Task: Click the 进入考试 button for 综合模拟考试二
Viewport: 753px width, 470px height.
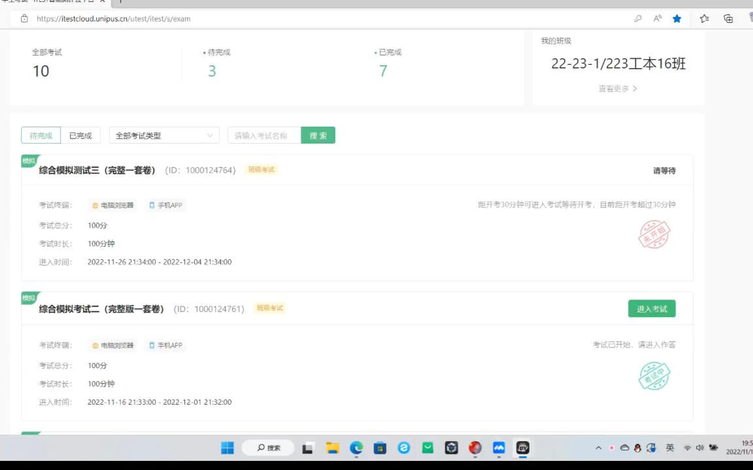Action: tap(652, 308)
